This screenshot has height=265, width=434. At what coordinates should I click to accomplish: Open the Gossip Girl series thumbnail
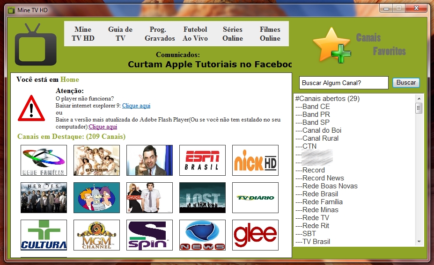pos(96,160)
